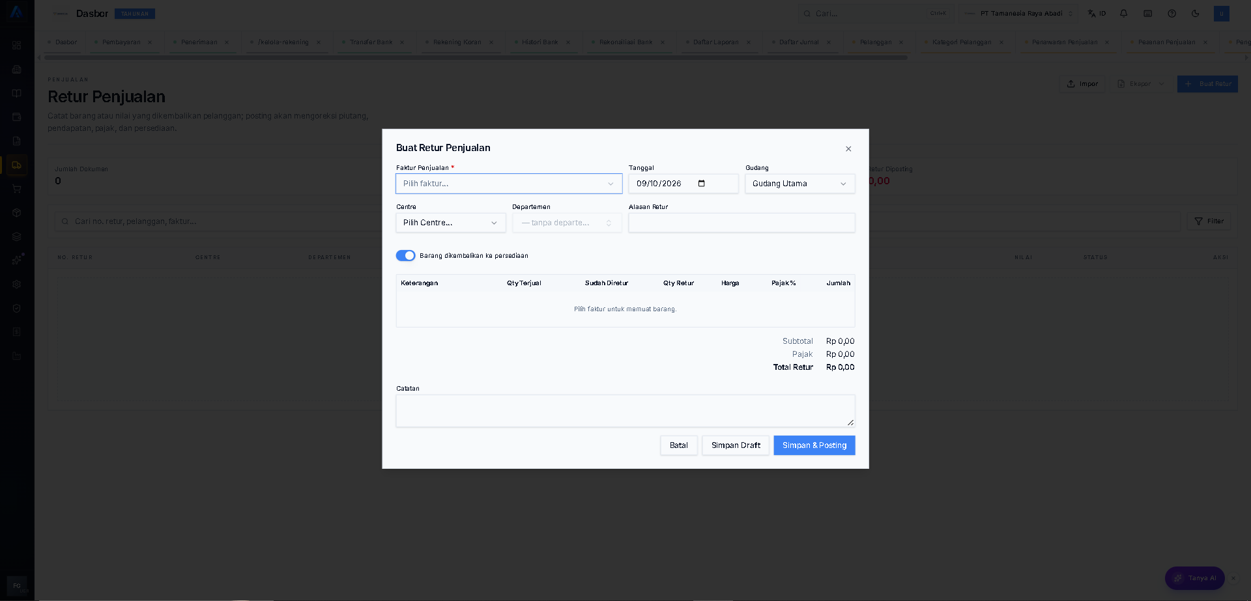
Task: Open the Tanya AI assistant button
Action: (x=1195, y=578)
